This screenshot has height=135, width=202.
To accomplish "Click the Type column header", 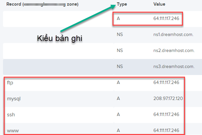I will click(121, 5).
